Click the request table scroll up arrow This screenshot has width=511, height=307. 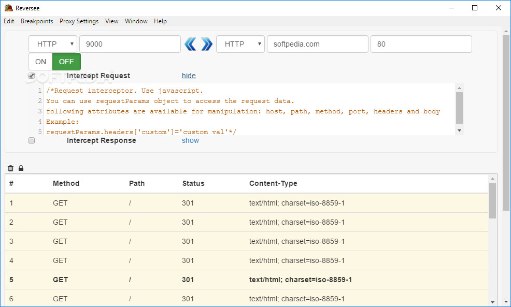(492, 179)
